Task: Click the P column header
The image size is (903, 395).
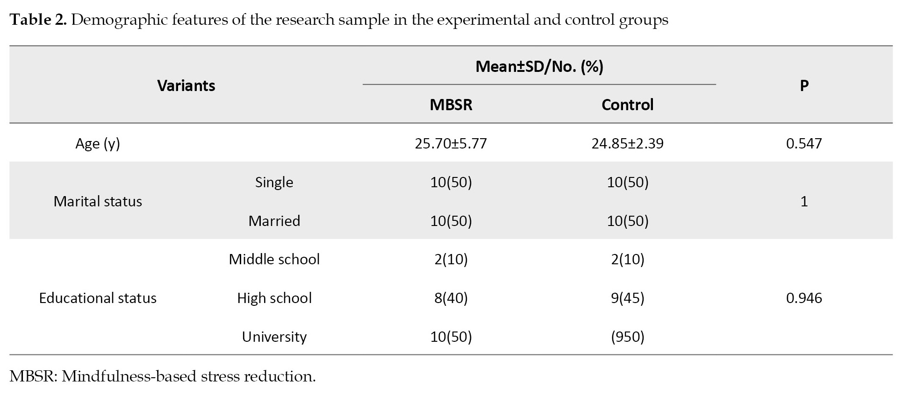Action: [804, 85]
